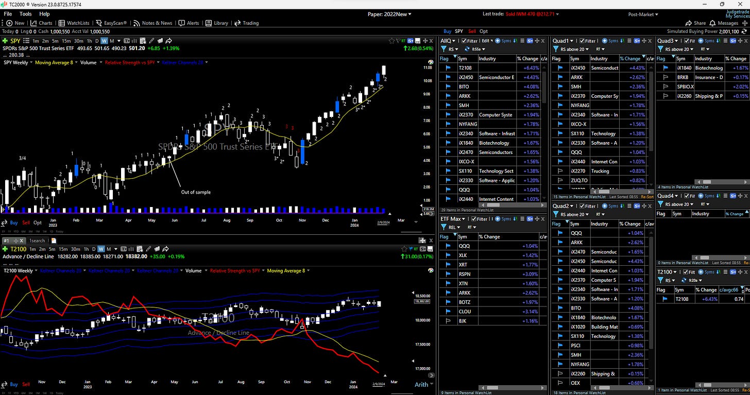Expand the Quad2 watchlist name dropdown
750x395 pixels.
[x=563, y=206]
